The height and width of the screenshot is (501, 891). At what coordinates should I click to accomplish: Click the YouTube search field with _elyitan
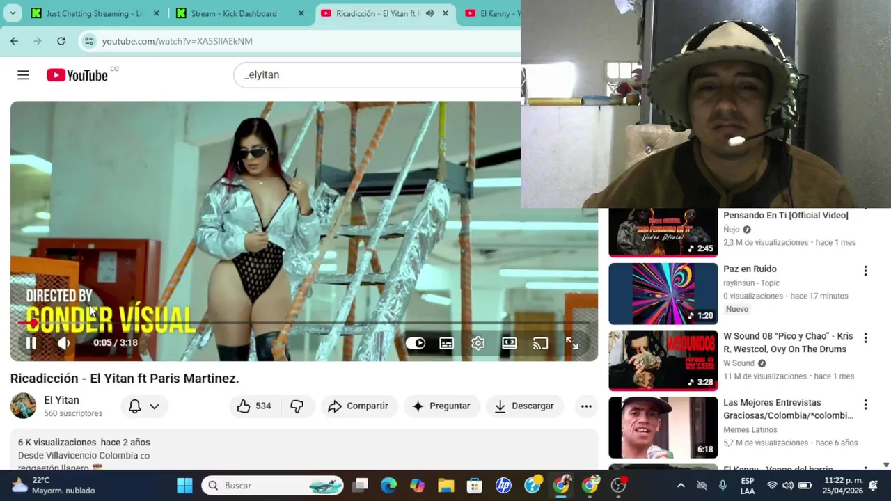[379, 74]
